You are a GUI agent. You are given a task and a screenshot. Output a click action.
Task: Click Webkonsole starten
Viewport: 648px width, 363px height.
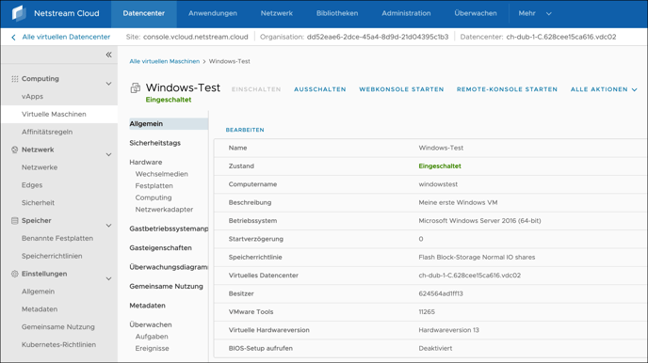tap(401, 89)
